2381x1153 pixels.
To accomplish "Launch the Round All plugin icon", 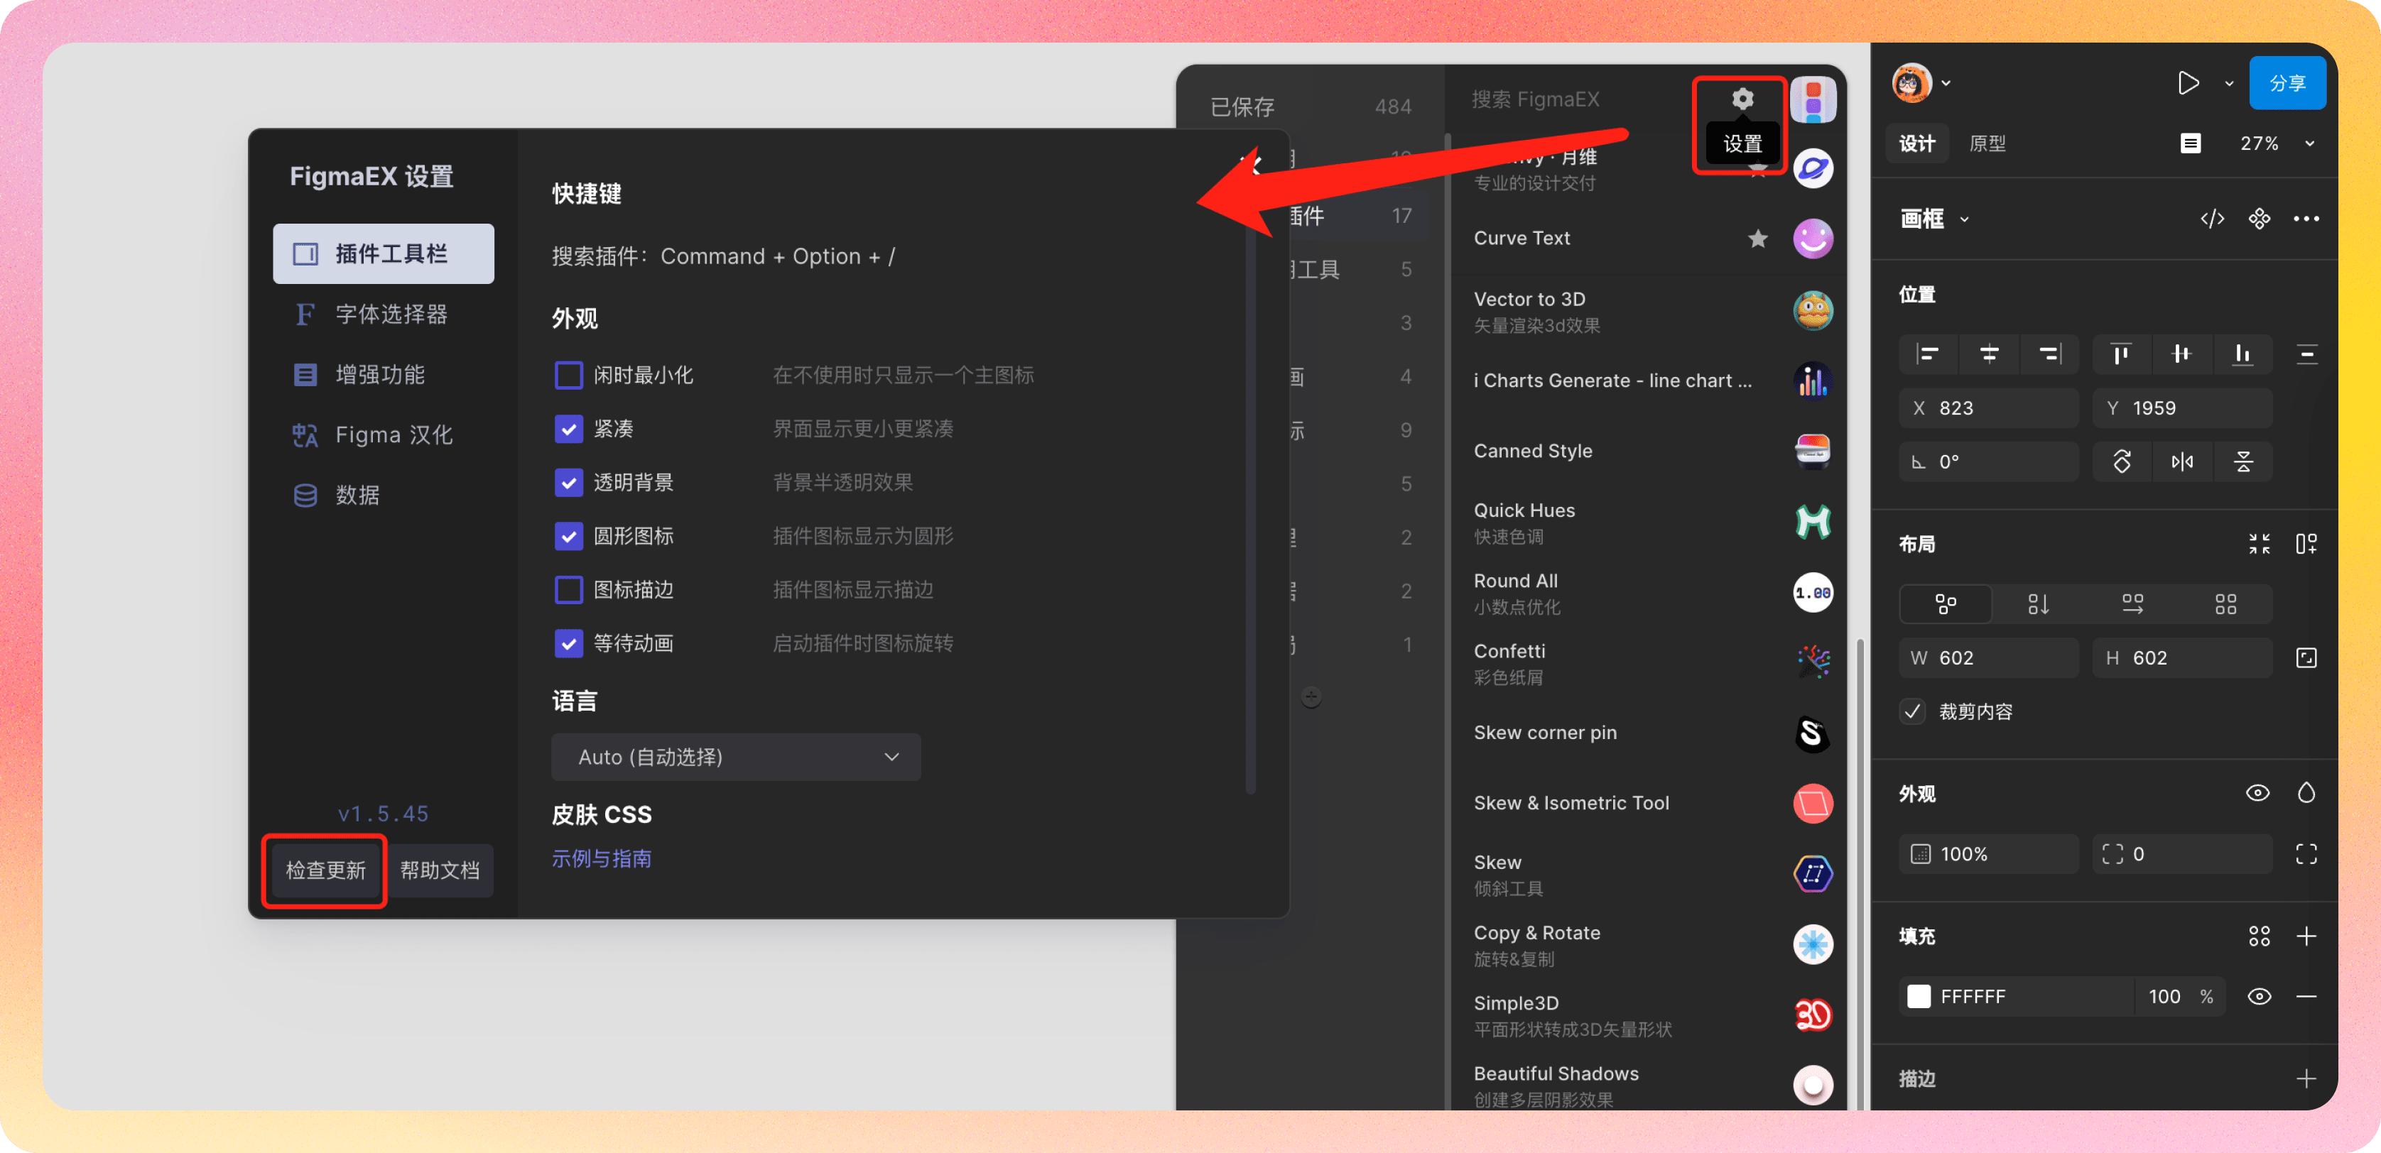I will [1813, 593].
